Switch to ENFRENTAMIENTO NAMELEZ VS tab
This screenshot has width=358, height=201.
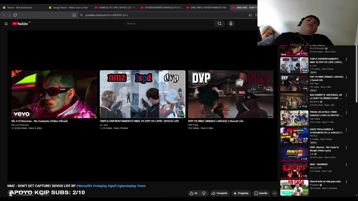(160, 8)
